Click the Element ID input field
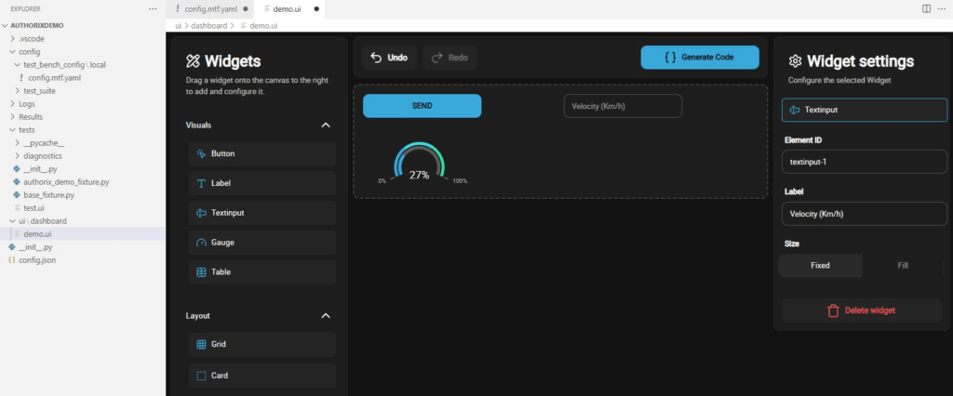The height and width of the screenshot is (396, 953). click(864, 162)
